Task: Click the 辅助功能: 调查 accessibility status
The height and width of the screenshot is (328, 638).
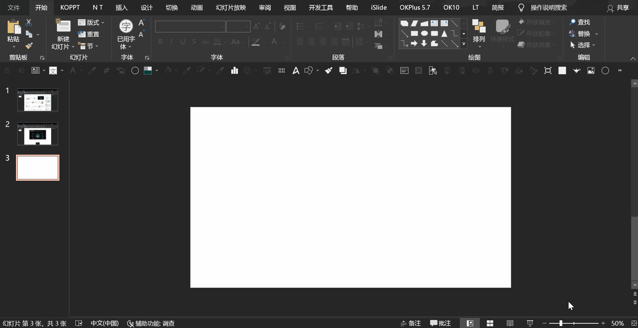Action: coord(151,323)
